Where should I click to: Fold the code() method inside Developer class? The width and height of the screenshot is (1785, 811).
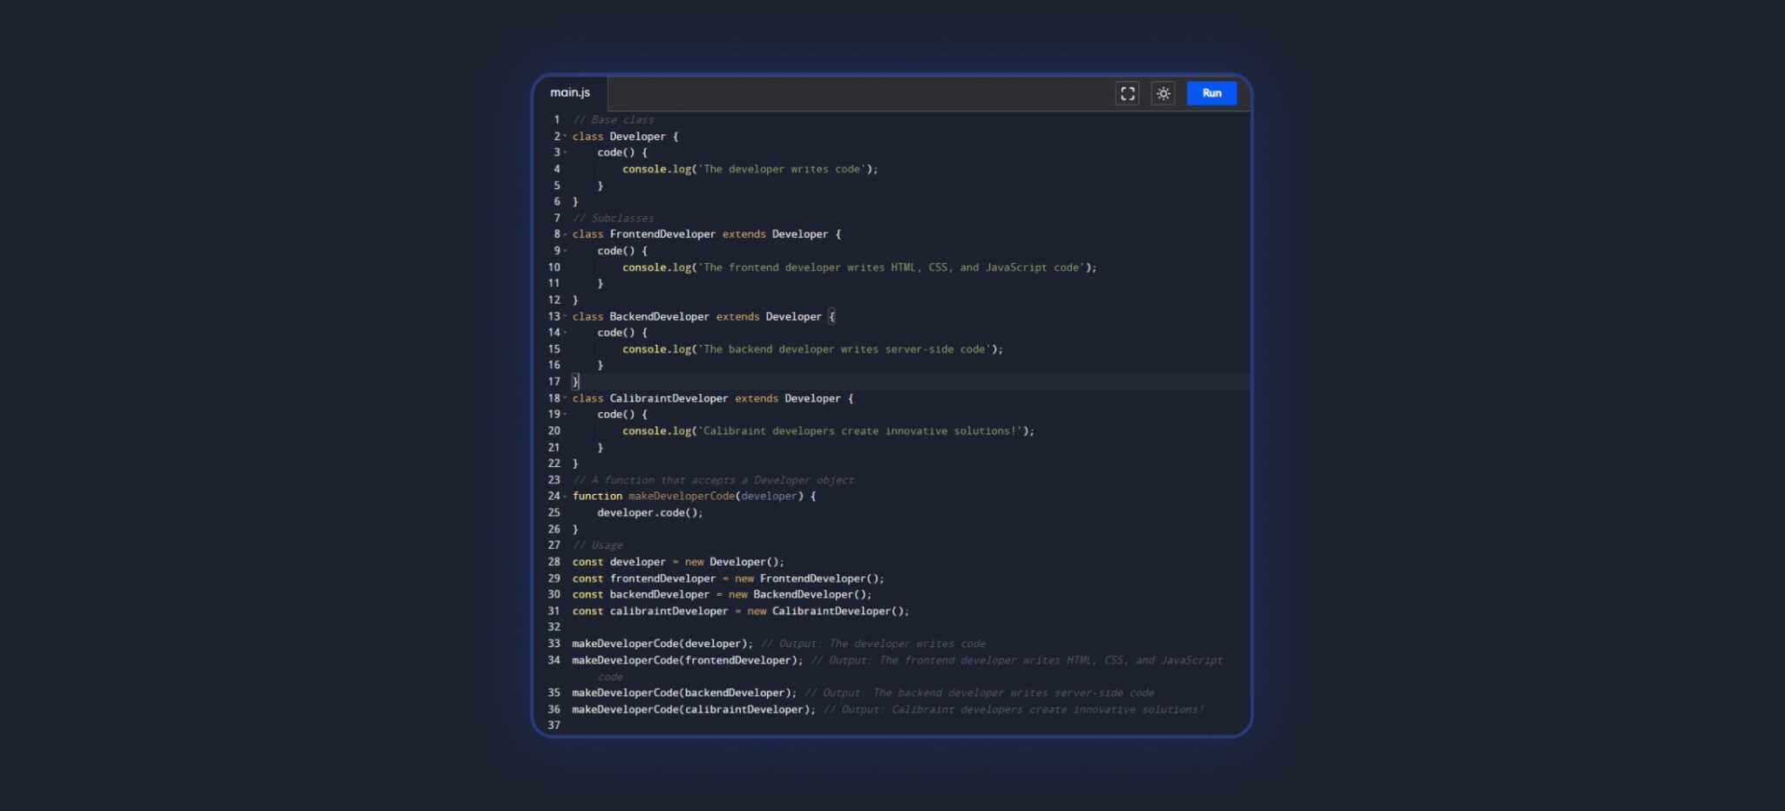(x=567, y=152)
